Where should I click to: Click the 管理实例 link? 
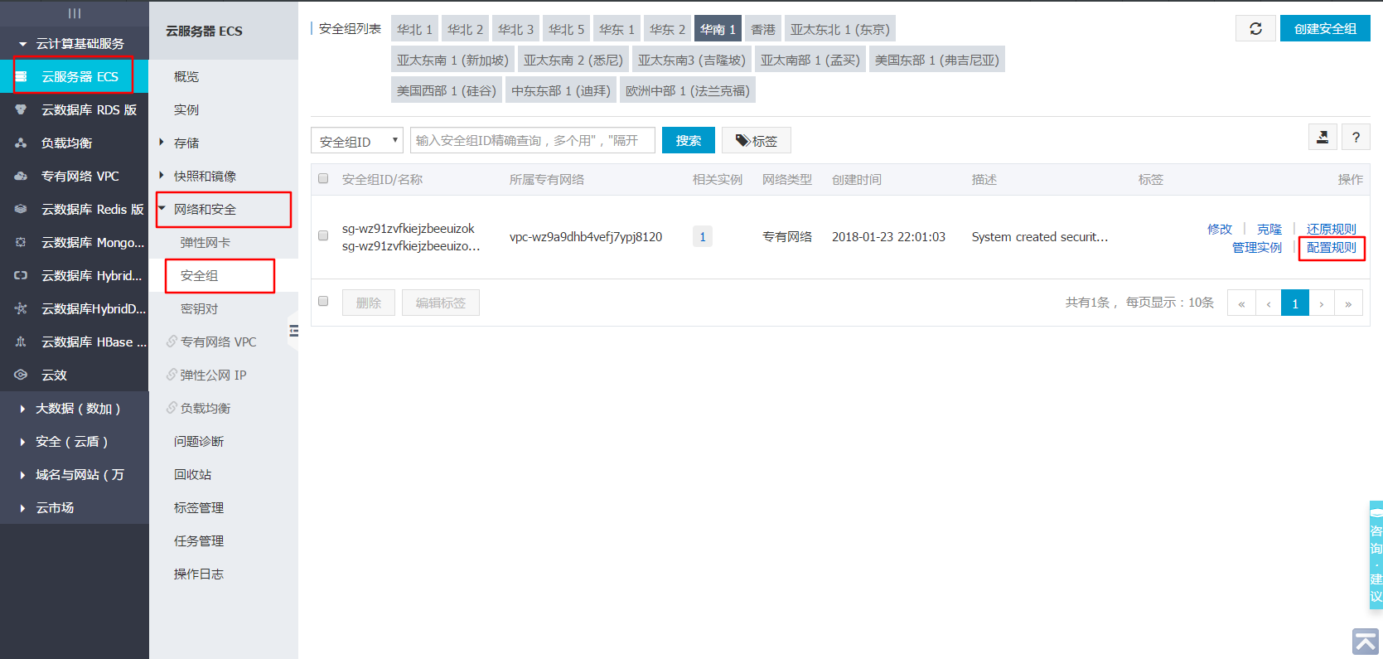pos(1257,247)
